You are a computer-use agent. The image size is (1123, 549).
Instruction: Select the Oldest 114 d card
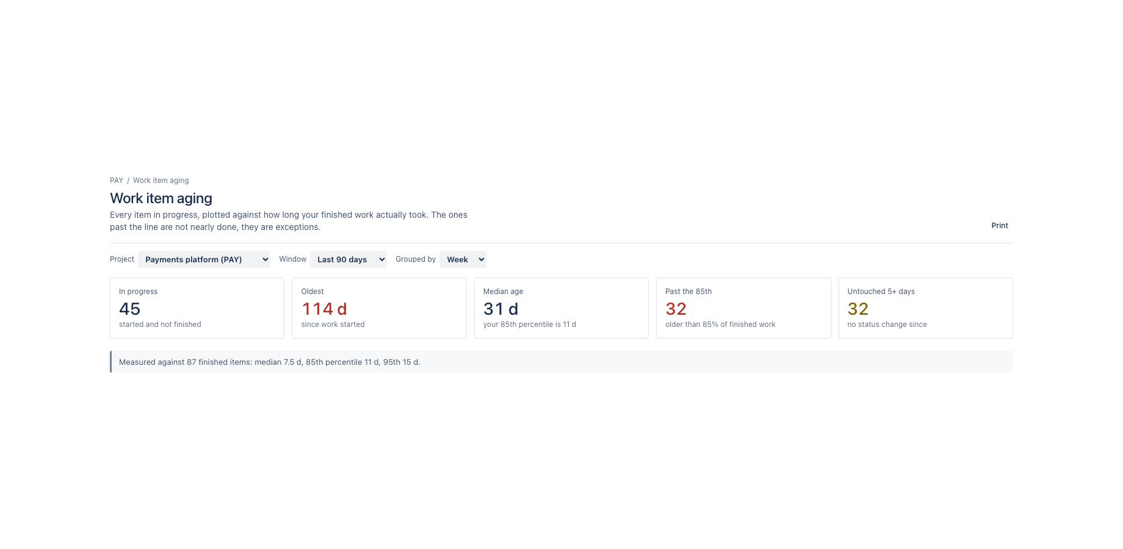click(x=379, y=308)
